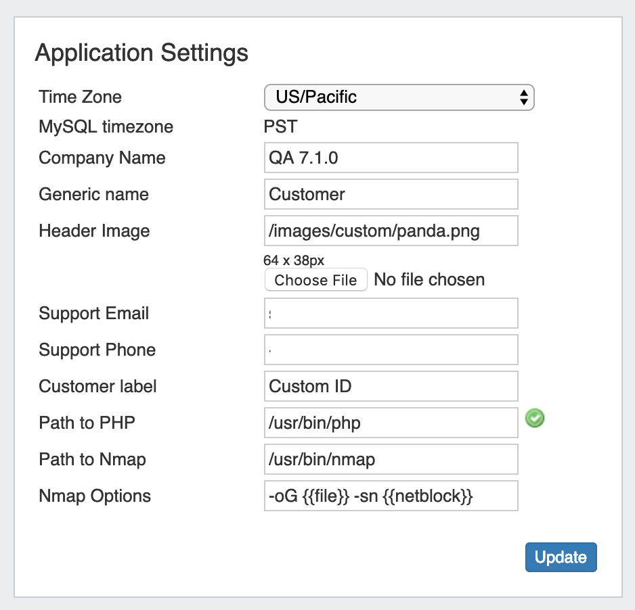Click the Application Settings heading
The width and height of the screenshot is (635, 610).
tap(141, 53)
